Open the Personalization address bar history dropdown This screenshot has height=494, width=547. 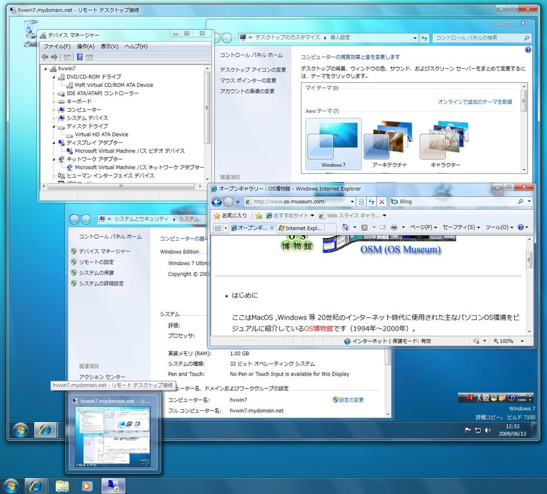(415, 38)
